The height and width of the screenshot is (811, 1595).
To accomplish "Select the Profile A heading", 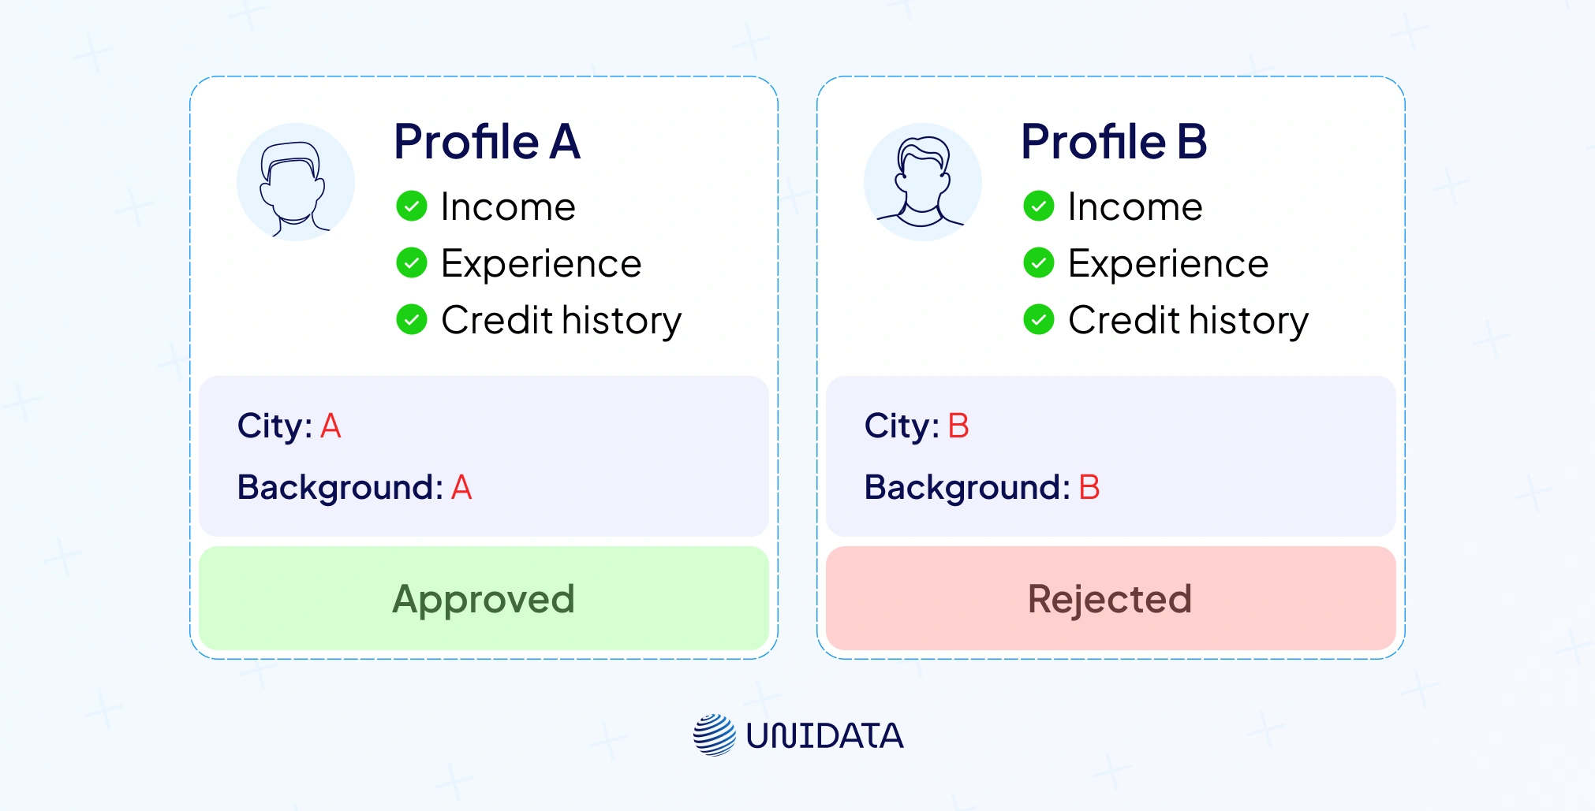I will [x=487, y=142].
